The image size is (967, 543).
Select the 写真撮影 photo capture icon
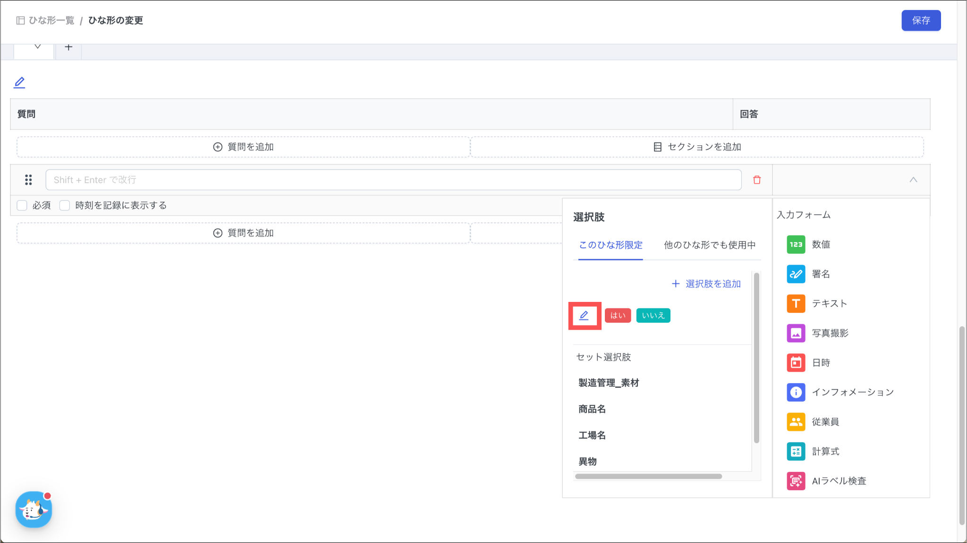click(796, 333)
